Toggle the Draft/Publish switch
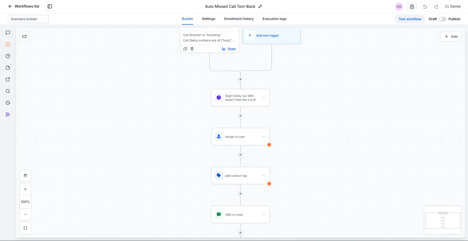The height and width of the screenshot is (241, 468). [x=442, y=19]
